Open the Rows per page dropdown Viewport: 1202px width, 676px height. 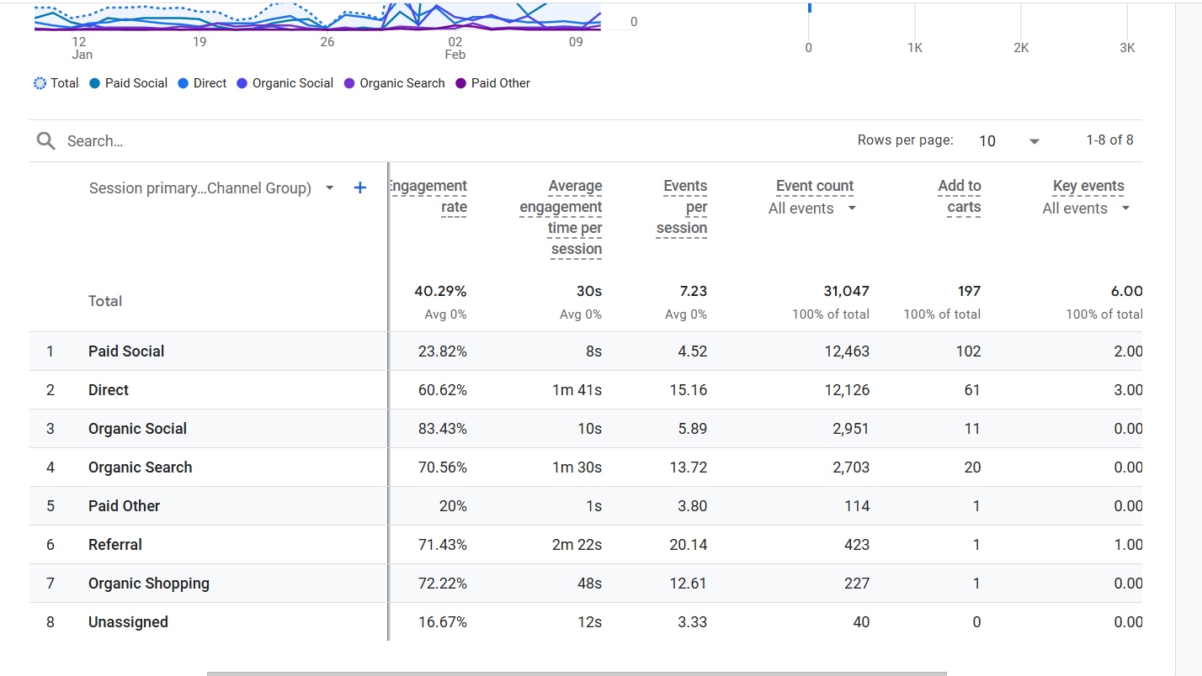click(1009, 141)
